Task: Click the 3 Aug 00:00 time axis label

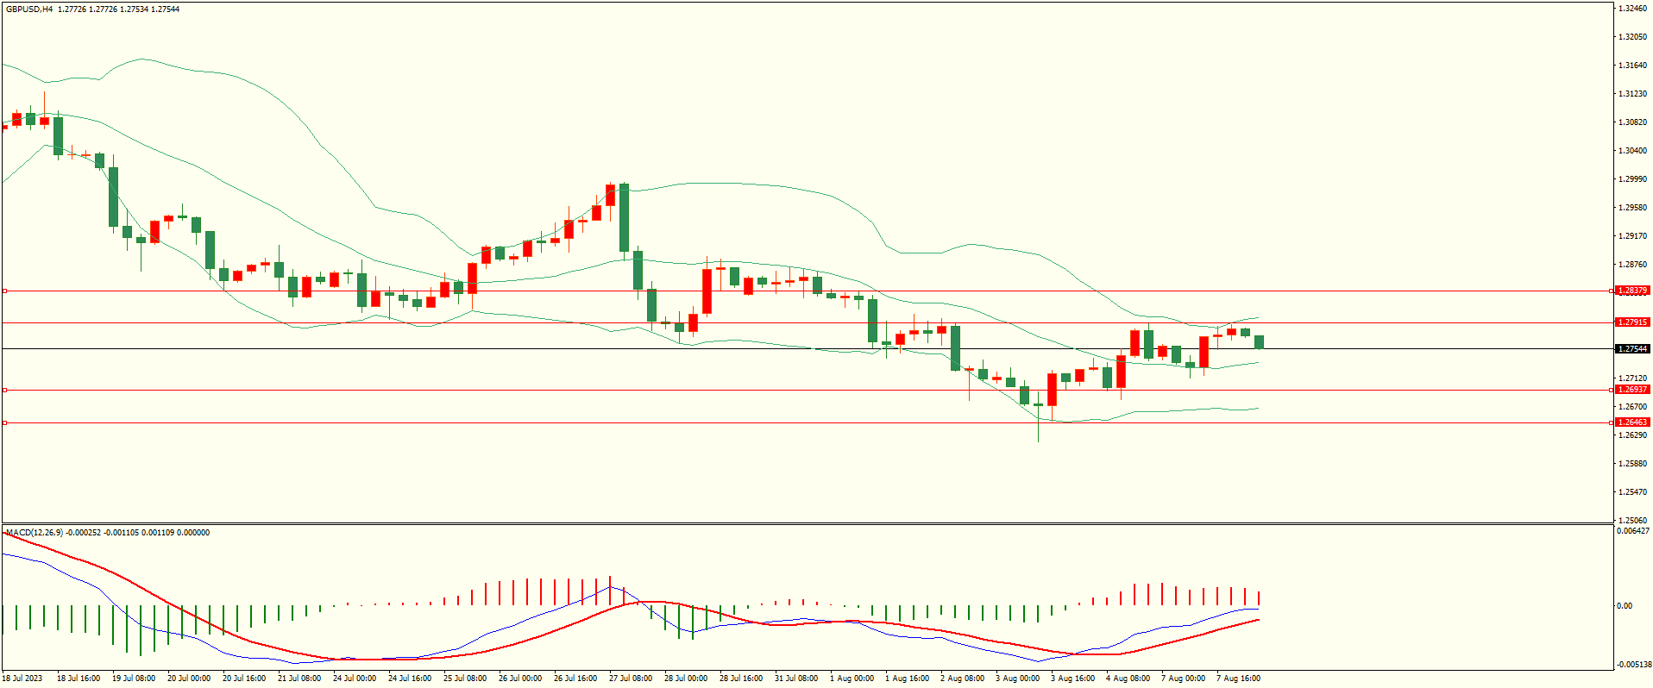Action: point(1018,679)
